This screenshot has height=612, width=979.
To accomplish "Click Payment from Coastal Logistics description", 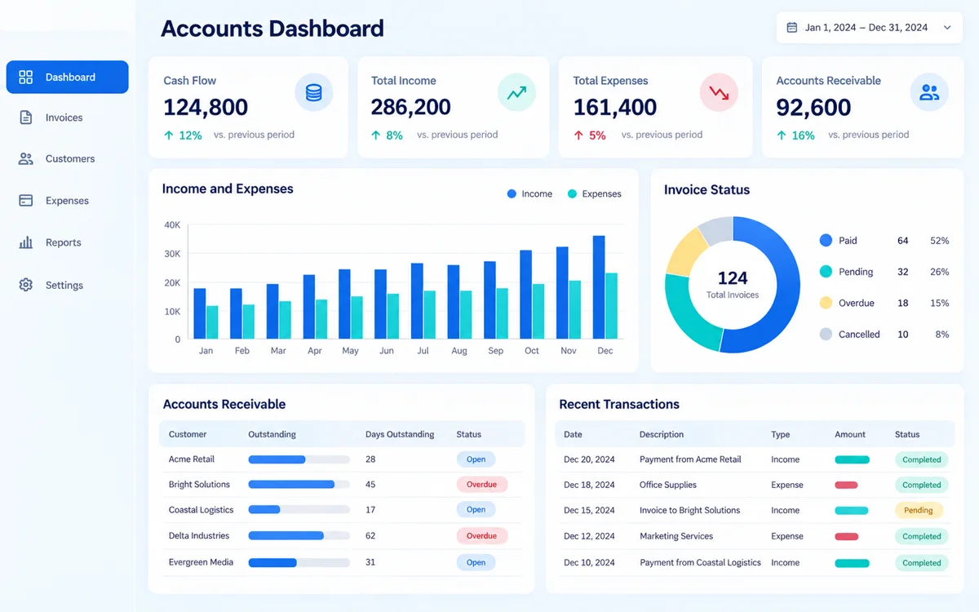I will coord(700,562).
